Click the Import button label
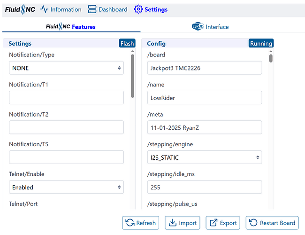The width and height of the screenshot is (305, 235). point(188,223)
